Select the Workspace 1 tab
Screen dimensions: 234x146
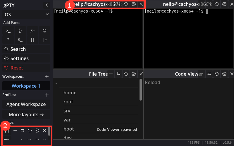click(26, 86)
